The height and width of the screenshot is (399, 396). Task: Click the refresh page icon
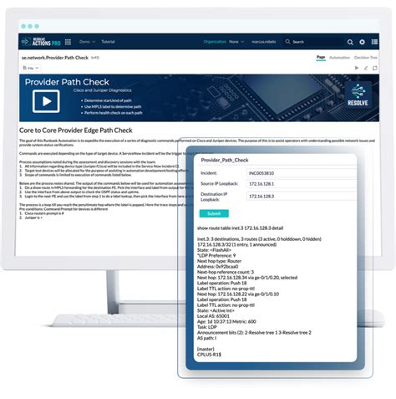point(375,68)
